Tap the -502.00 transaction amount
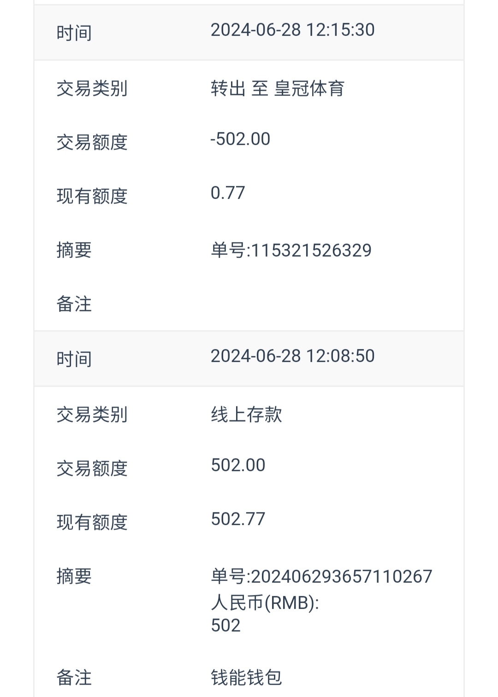Screen dimensions: 498x697 pos(240,139)
